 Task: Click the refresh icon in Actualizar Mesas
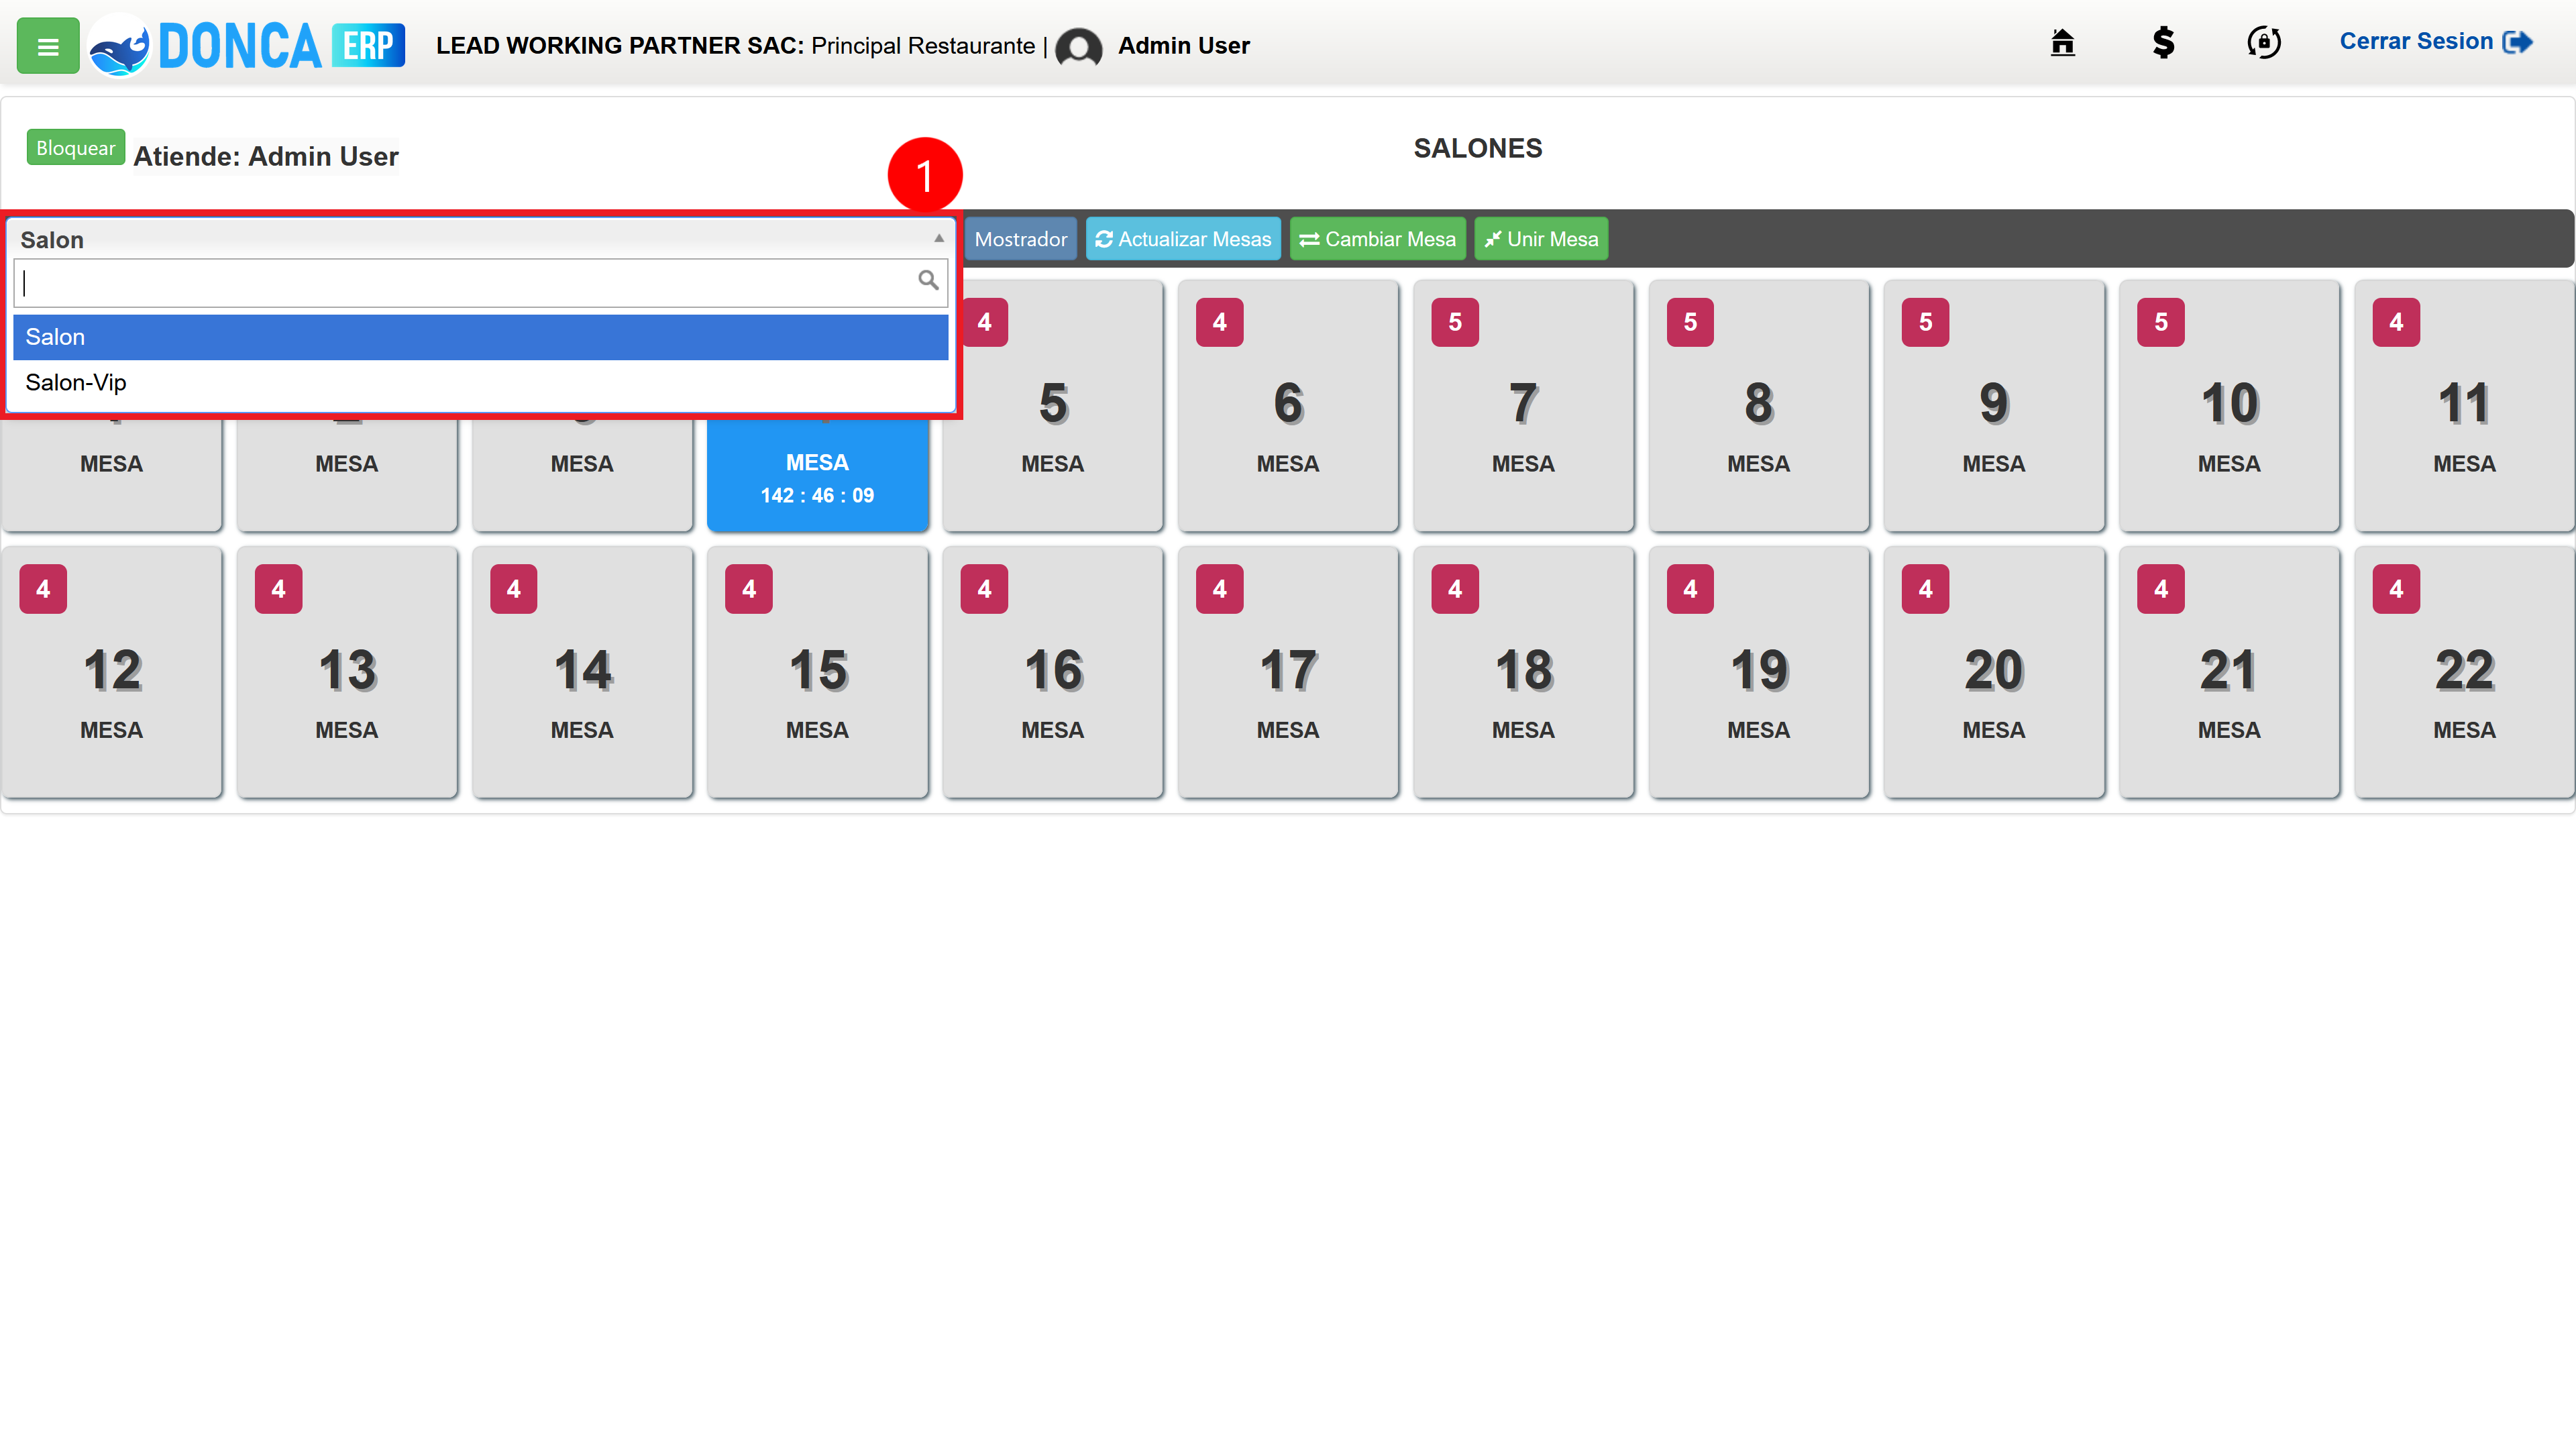pos(1103,239)
